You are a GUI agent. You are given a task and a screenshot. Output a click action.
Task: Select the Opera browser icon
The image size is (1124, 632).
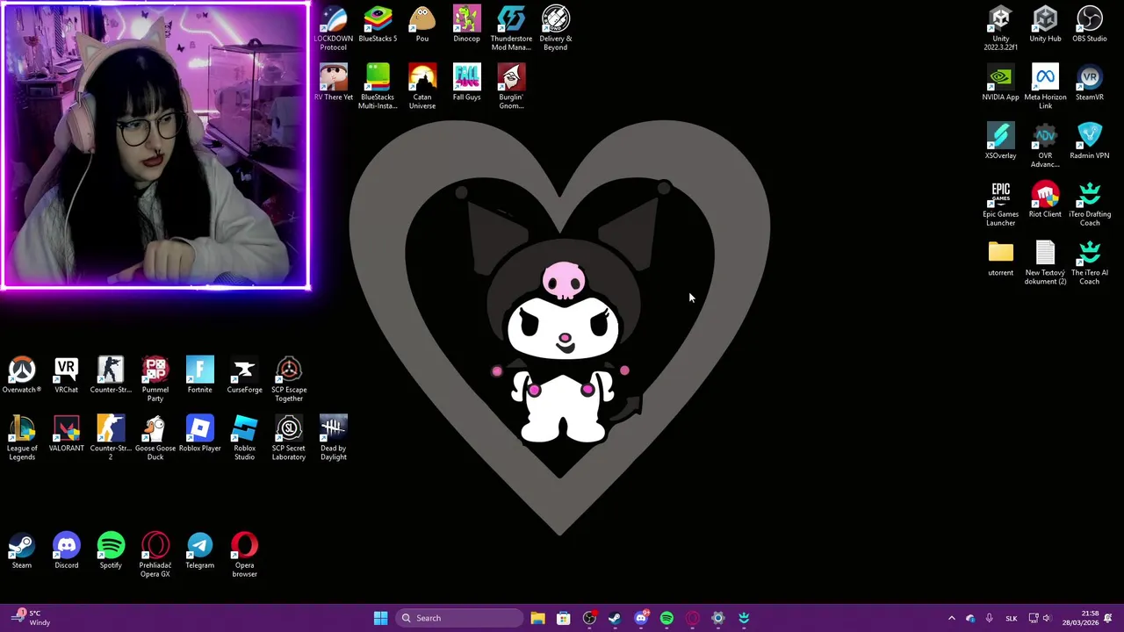(244, 555)
